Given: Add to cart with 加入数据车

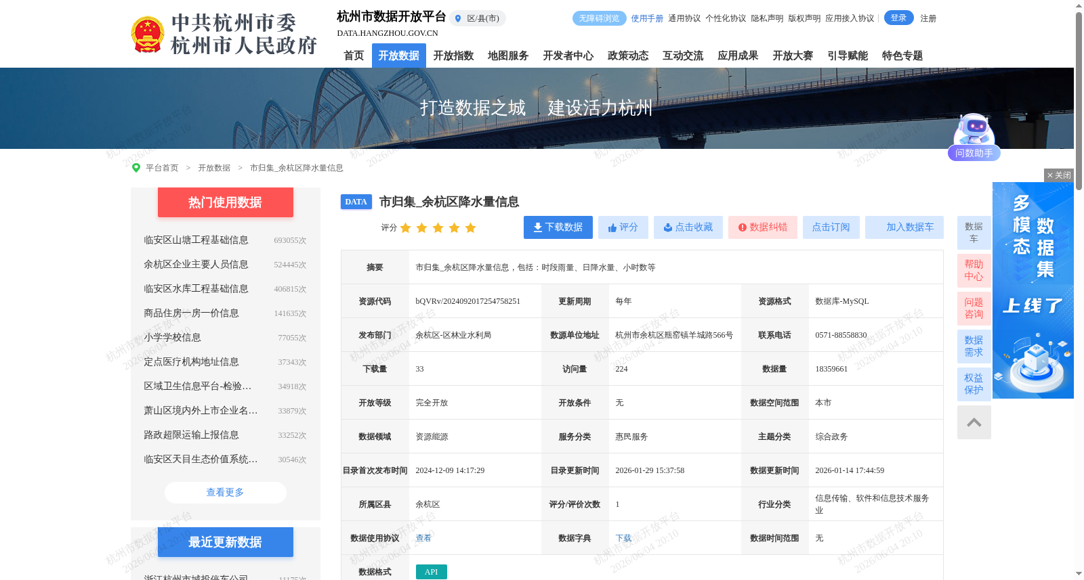Looking at the screenshot, I should (x=904, y=227).
